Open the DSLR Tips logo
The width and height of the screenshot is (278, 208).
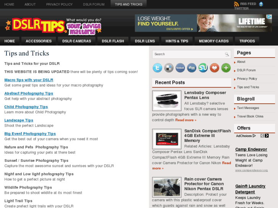[53, 26]
